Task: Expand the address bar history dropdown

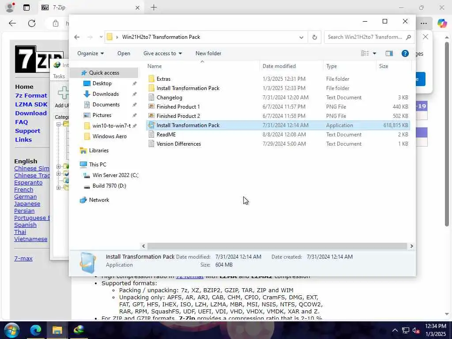Action: (x=301, y=37)
